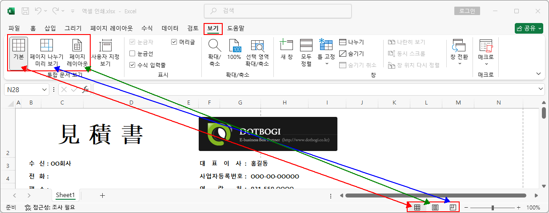Toggle the Gridlines (눈금선) checkbox
This screenshot has height=213, width=549.
[x=141, y=54]
